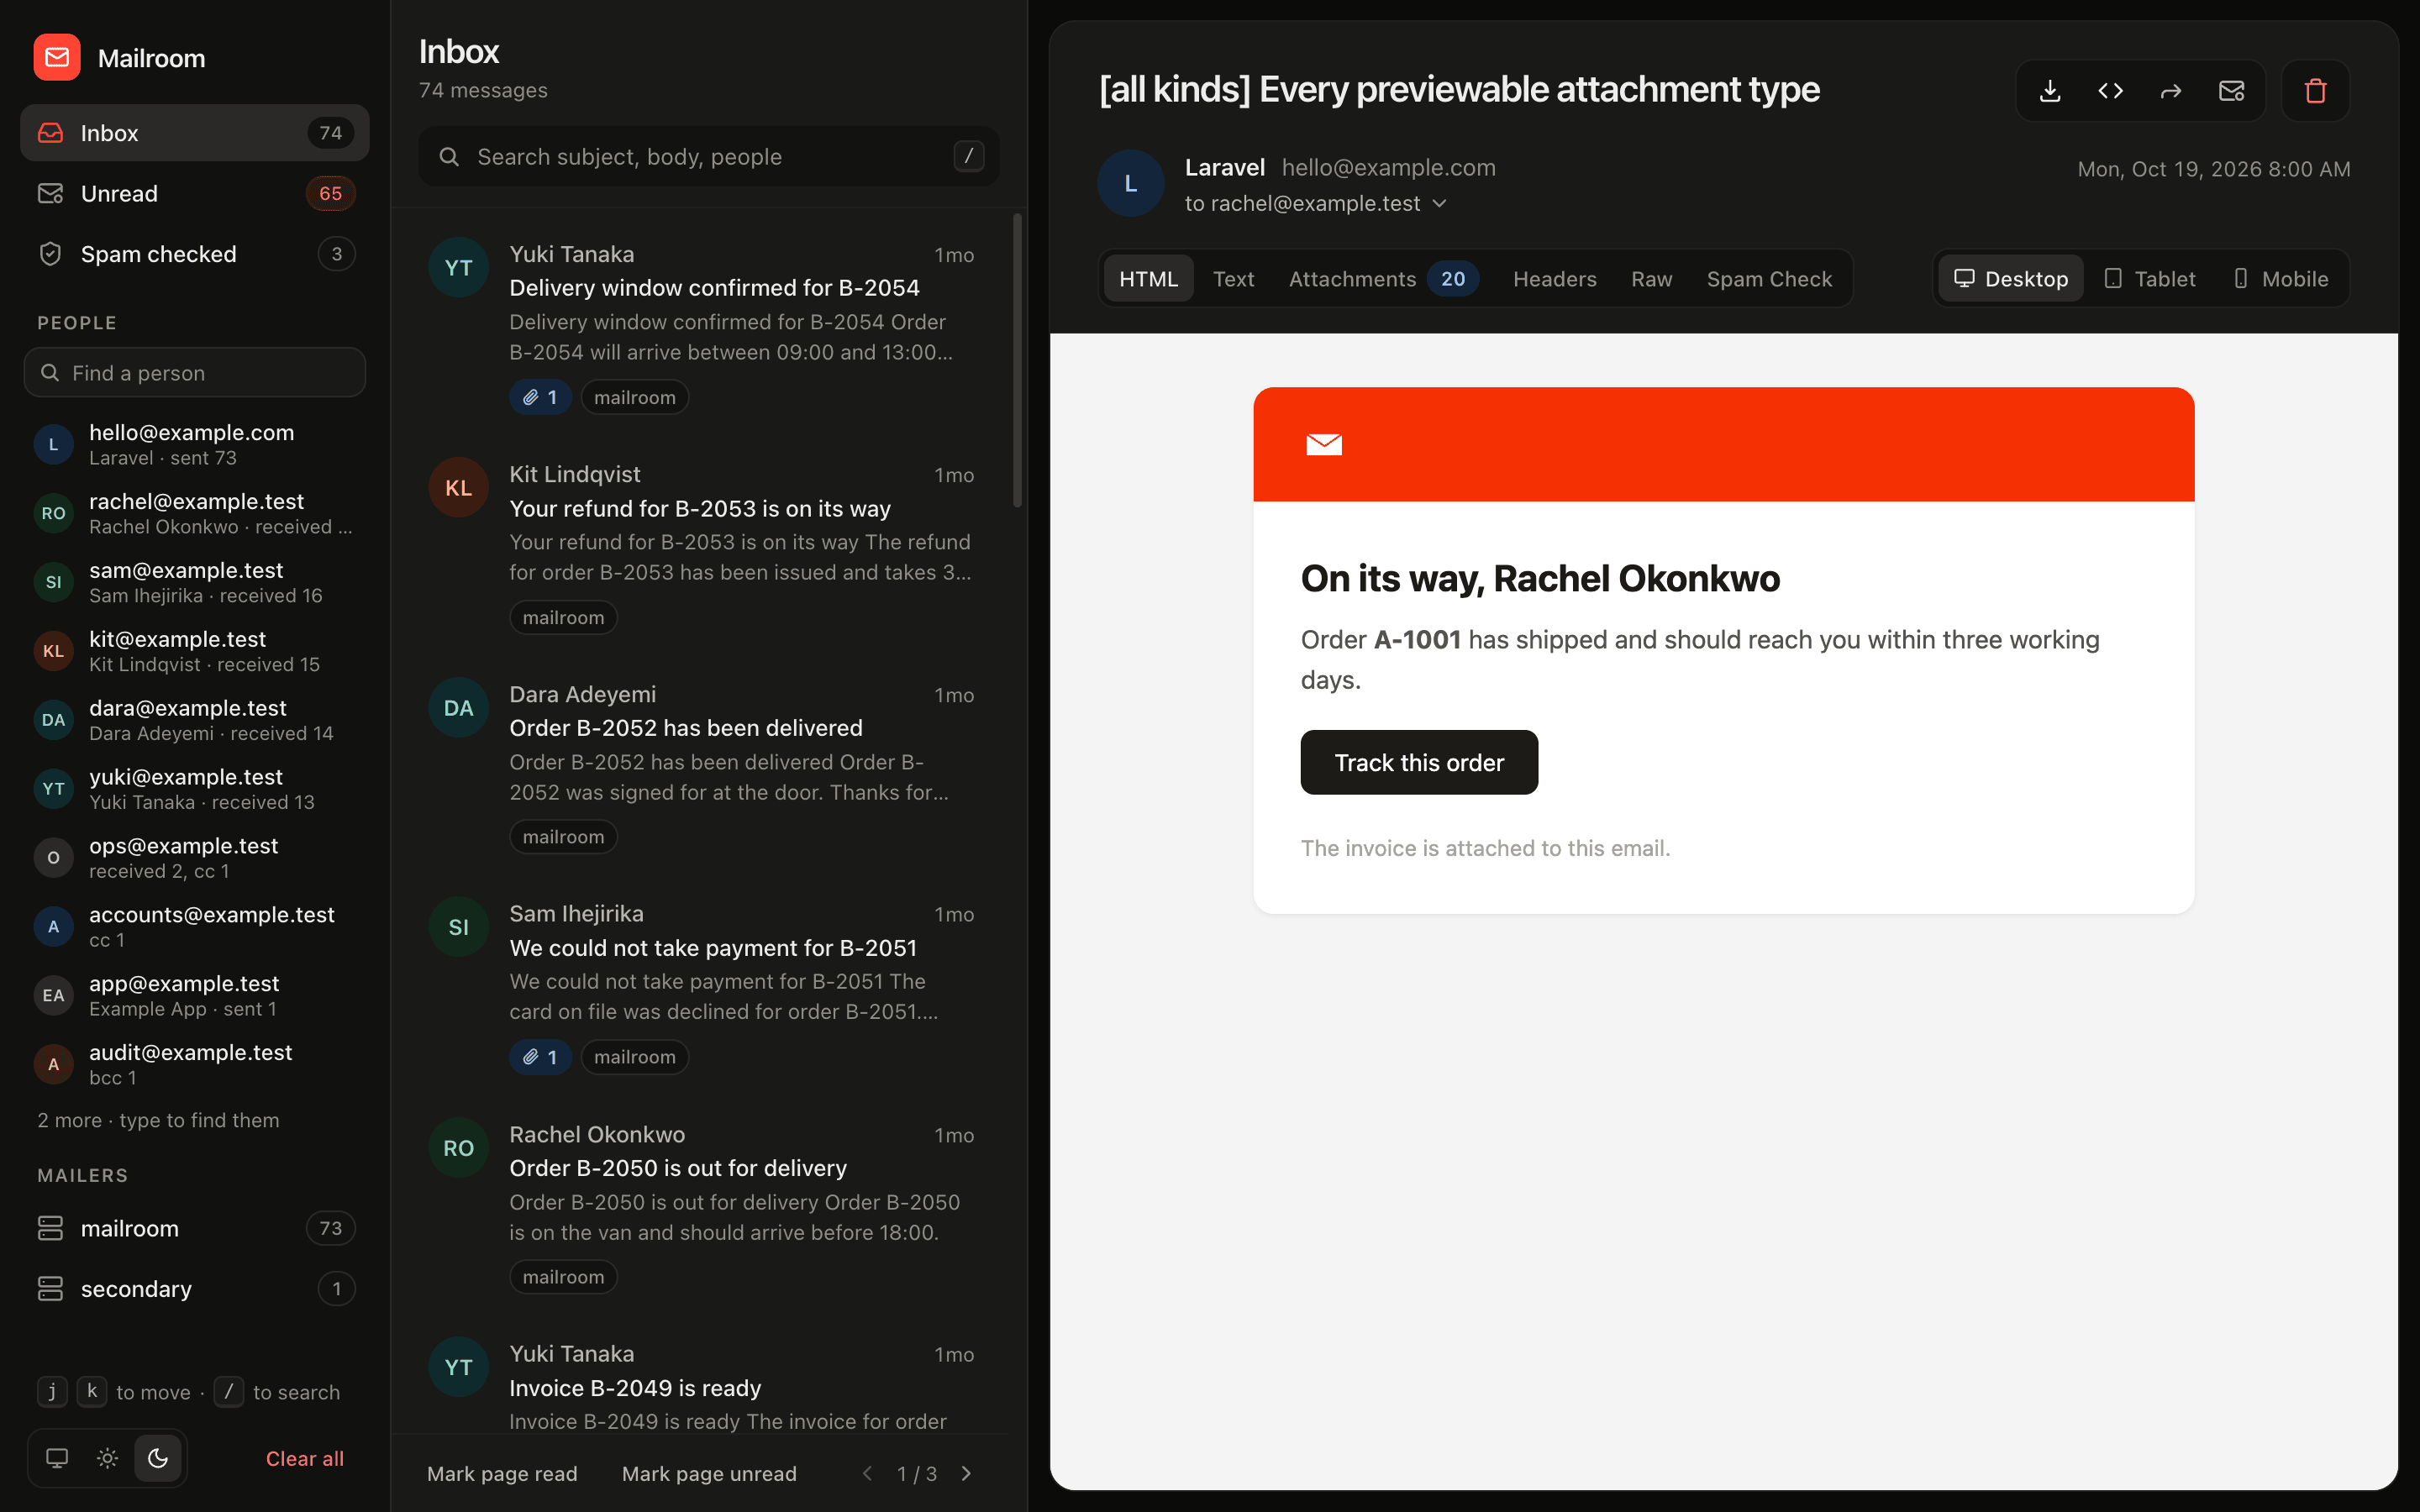Select the HTML tab

[x=1148, y=279]
